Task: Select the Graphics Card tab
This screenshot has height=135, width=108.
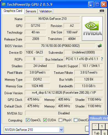Action: [x=13, y=11]
